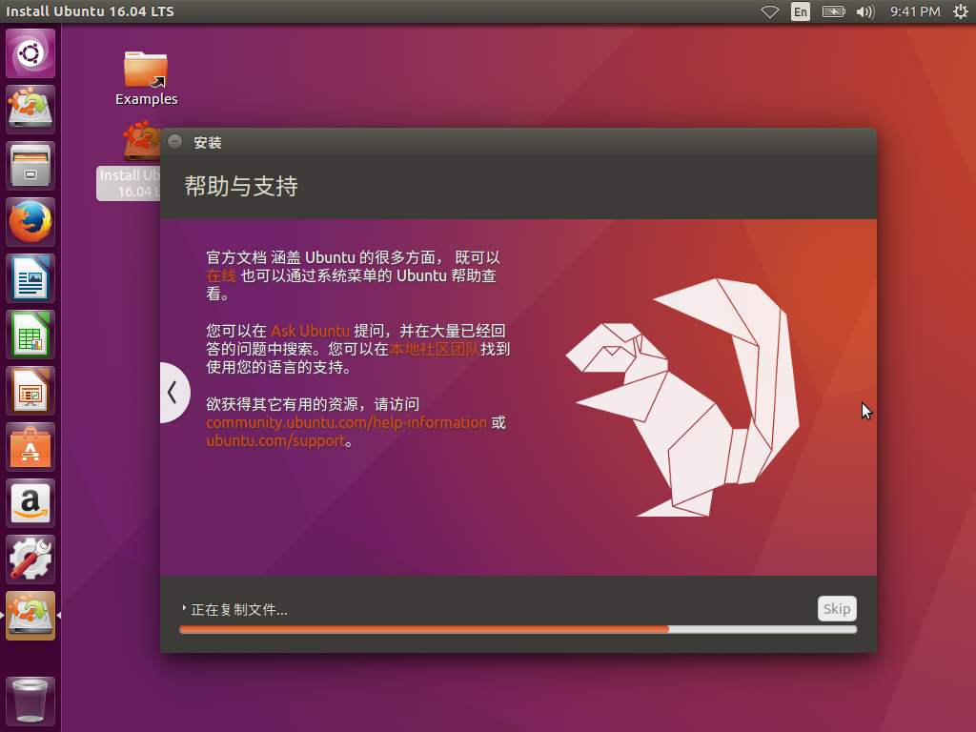Screen dimensions: 976x732
Task: Open the community.ubuntu.com/help-information link
Action: pos(346,422)
